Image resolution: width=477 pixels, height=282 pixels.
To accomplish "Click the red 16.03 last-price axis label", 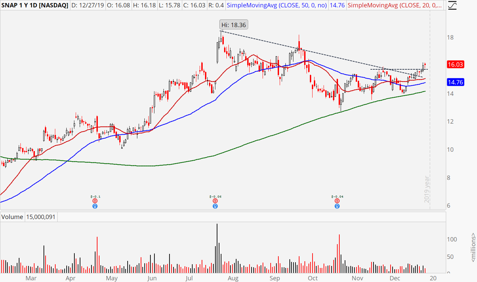I will [456, 64].
